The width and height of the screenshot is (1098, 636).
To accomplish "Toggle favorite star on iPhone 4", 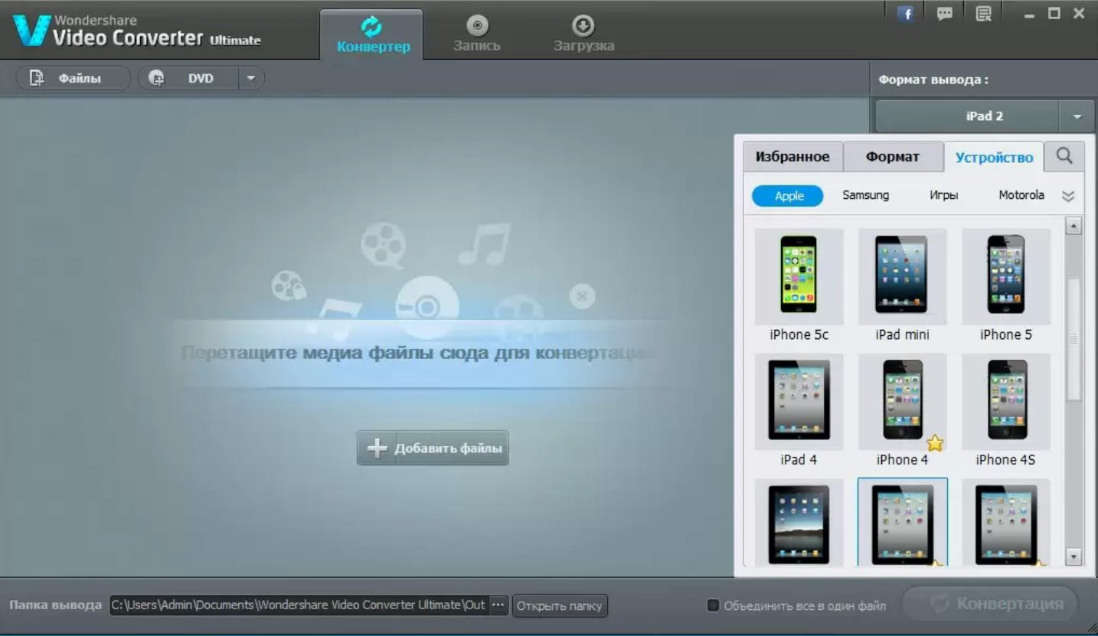I will [x=935, y=443].
